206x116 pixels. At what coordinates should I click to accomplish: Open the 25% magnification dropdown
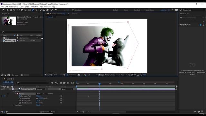point(58,75)
